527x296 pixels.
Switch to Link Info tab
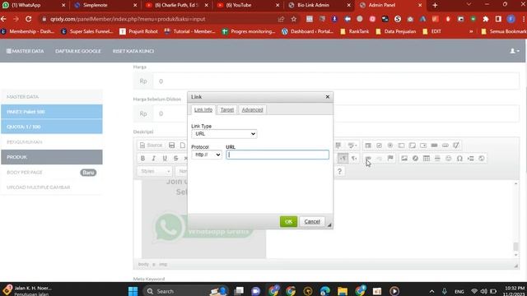pos(203,109)
